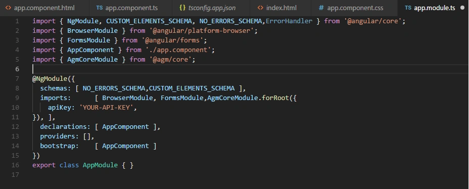Viewport: 469px width, 189px height.
Task: Click the HTML icon on app.component.html tab
Action: (9, 8)
